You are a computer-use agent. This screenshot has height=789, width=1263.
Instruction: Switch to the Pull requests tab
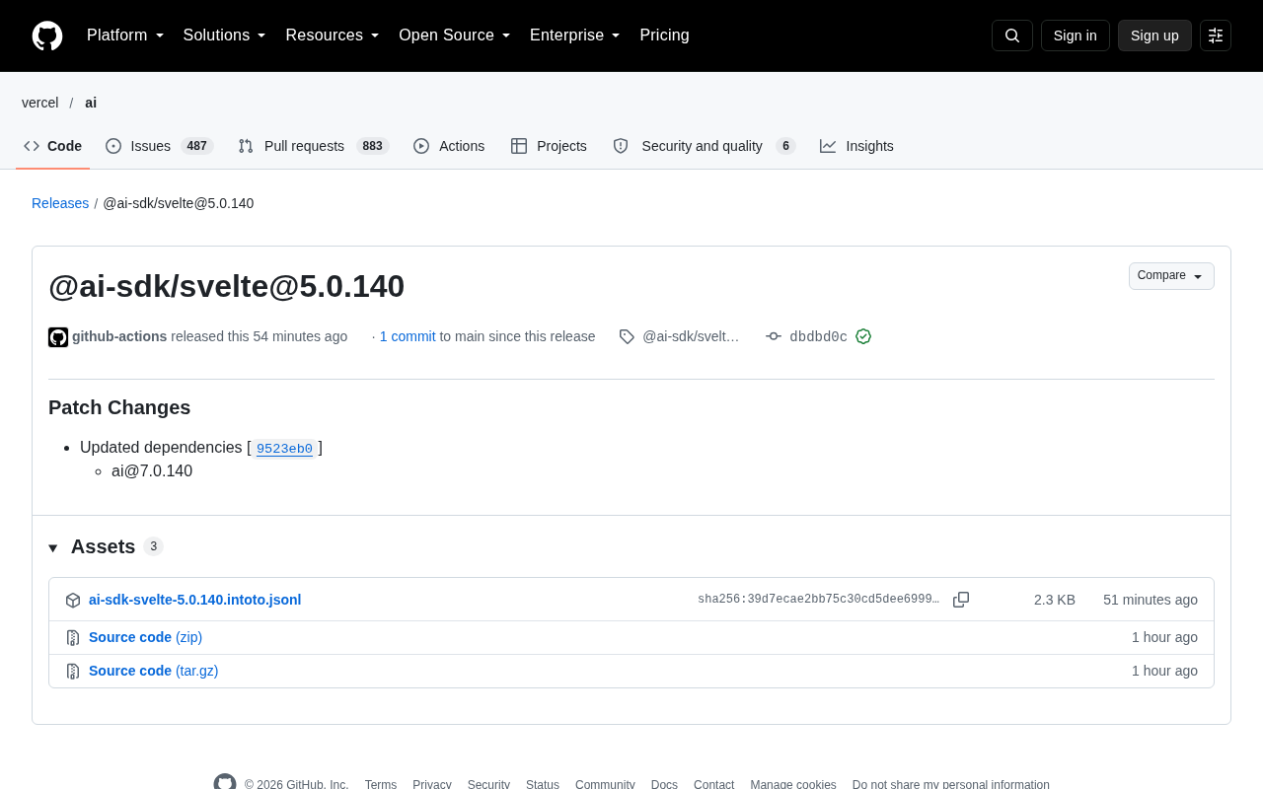[314, 146]
